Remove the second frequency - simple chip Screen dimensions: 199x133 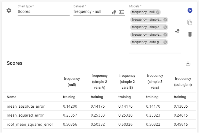tap(165, 27)
